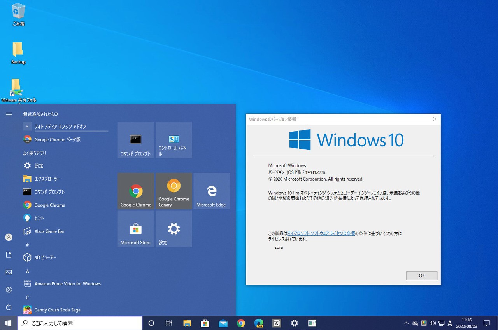Click the C letter group header
The image size is (498, 330).
pos(27,297)
